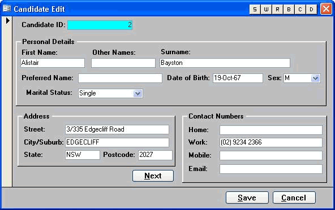
Task: Click the R button in title bar
Action: 277,10
